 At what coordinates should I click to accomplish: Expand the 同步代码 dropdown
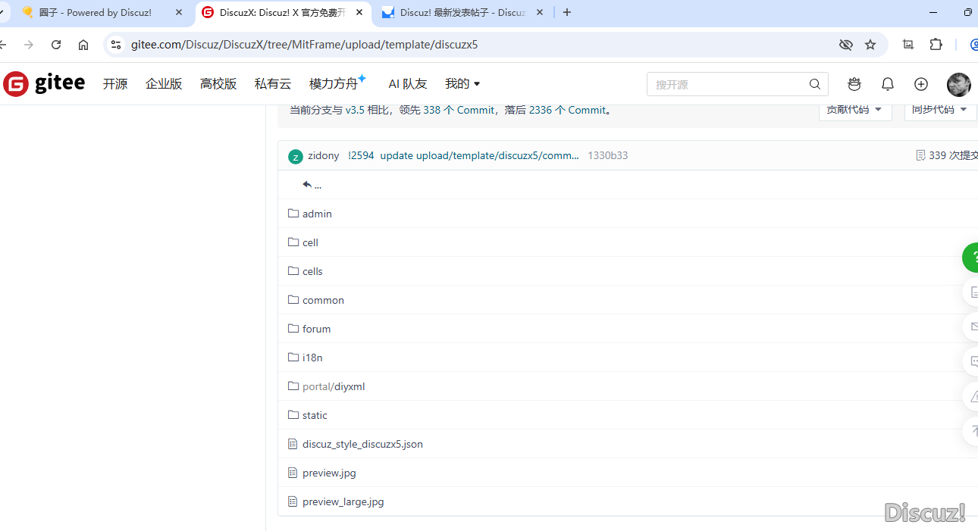click(x=939, y=110)
